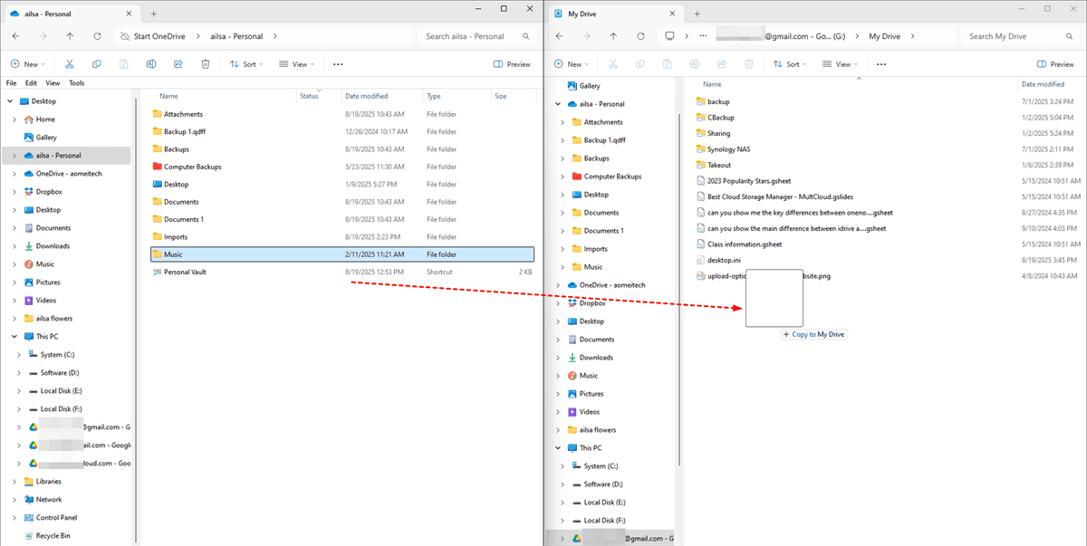
Task: Click the Cut icon in left window toolbar
Action: (69, 64)
